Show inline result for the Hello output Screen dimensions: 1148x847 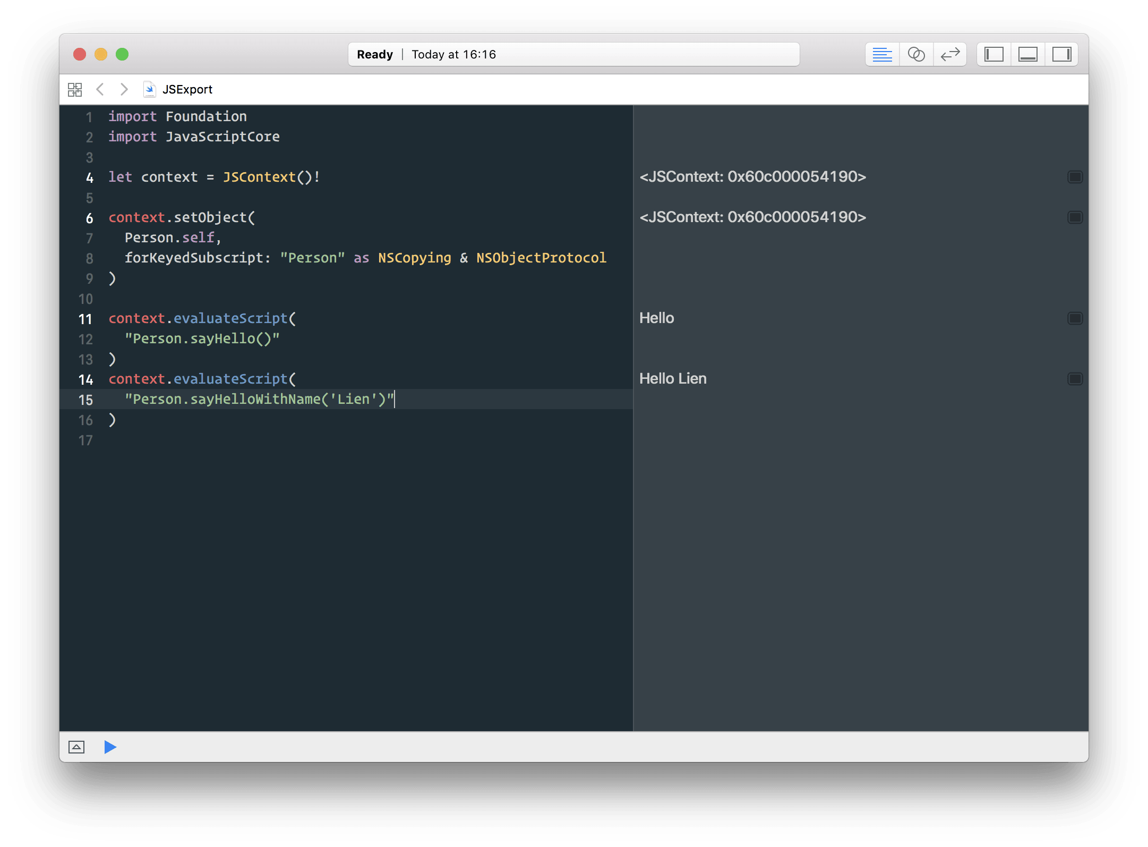1075,318
